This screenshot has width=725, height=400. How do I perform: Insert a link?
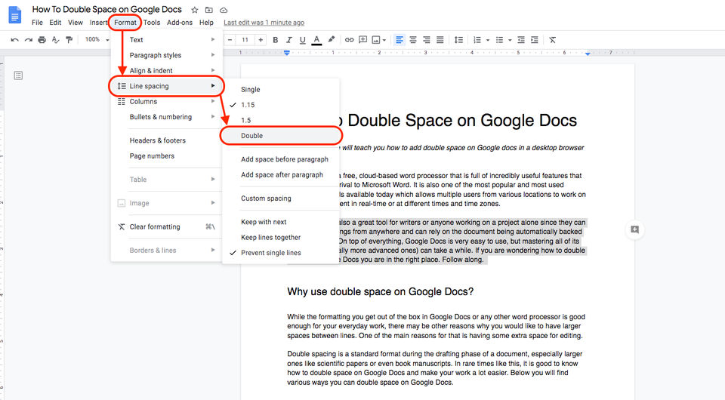[x=349, y=40]
